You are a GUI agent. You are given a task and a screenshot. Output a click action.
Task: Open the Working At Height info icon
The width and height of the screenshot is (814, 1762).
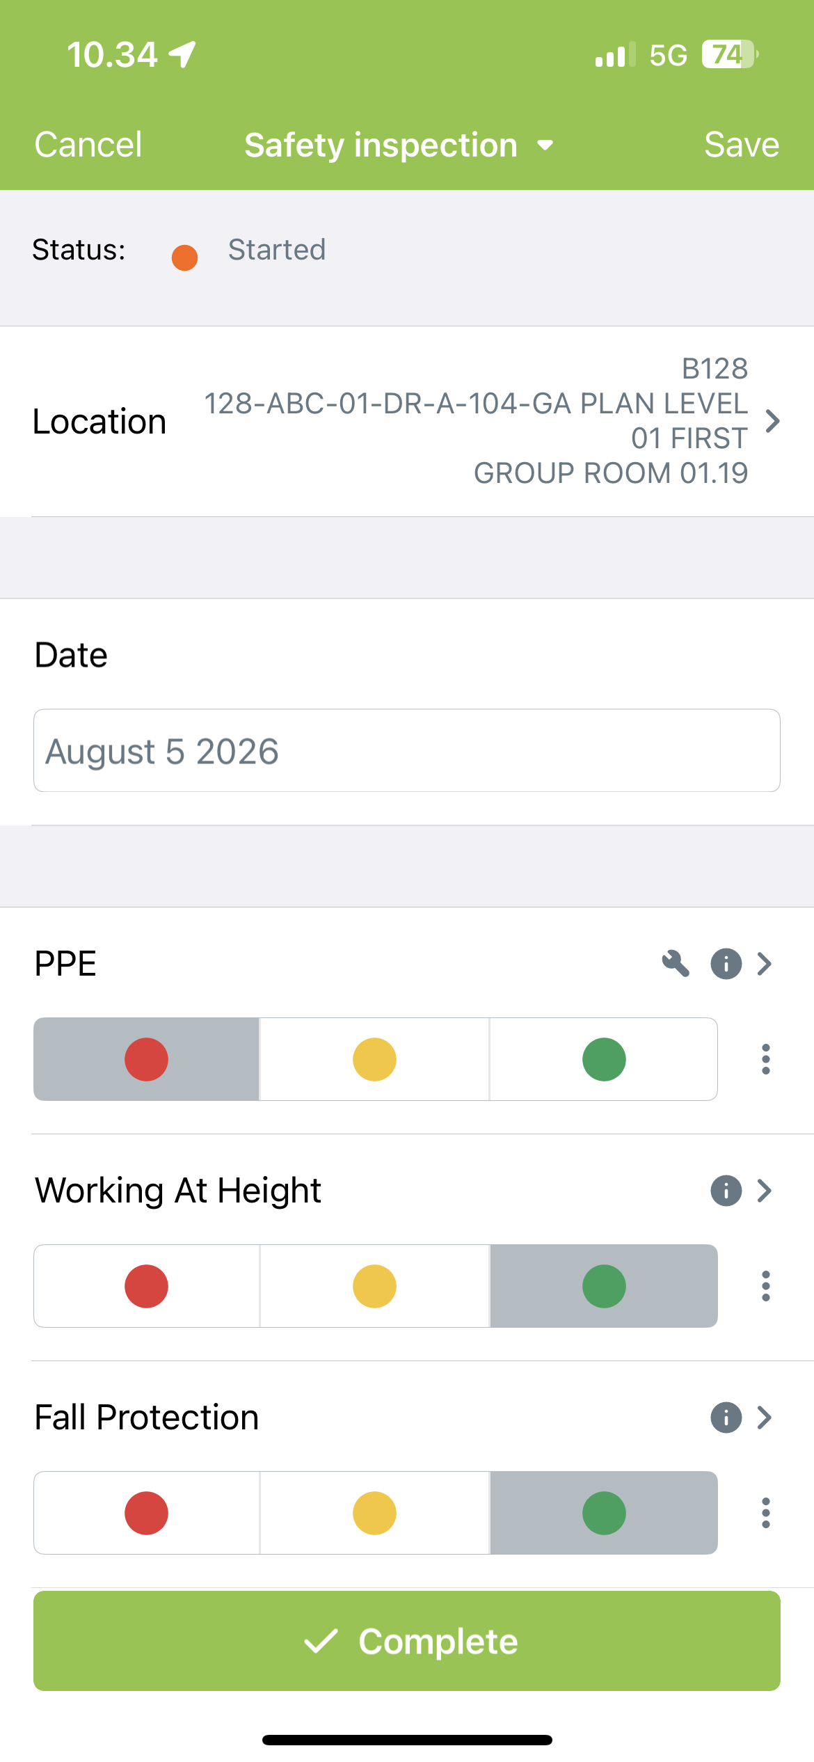pos(726,1191)
